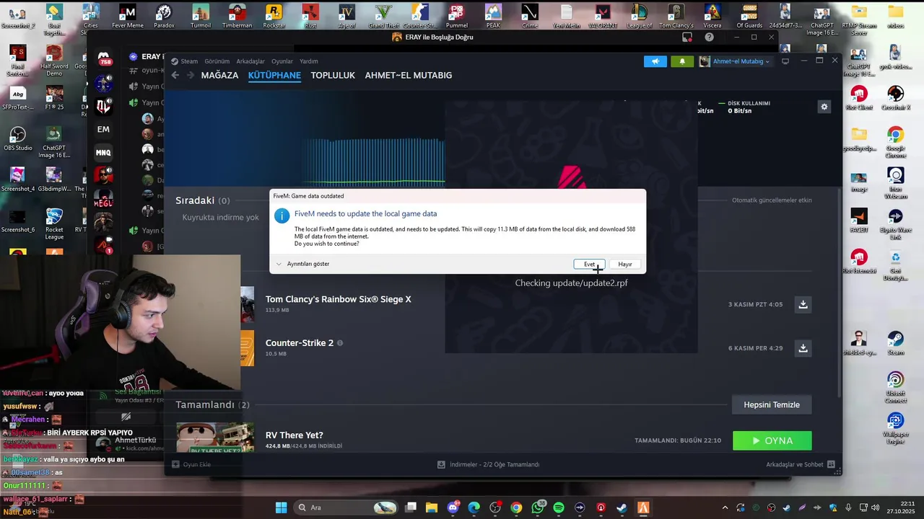
Task: Open Oyunlar menu in Steam
Action: (x=282, y=61)
